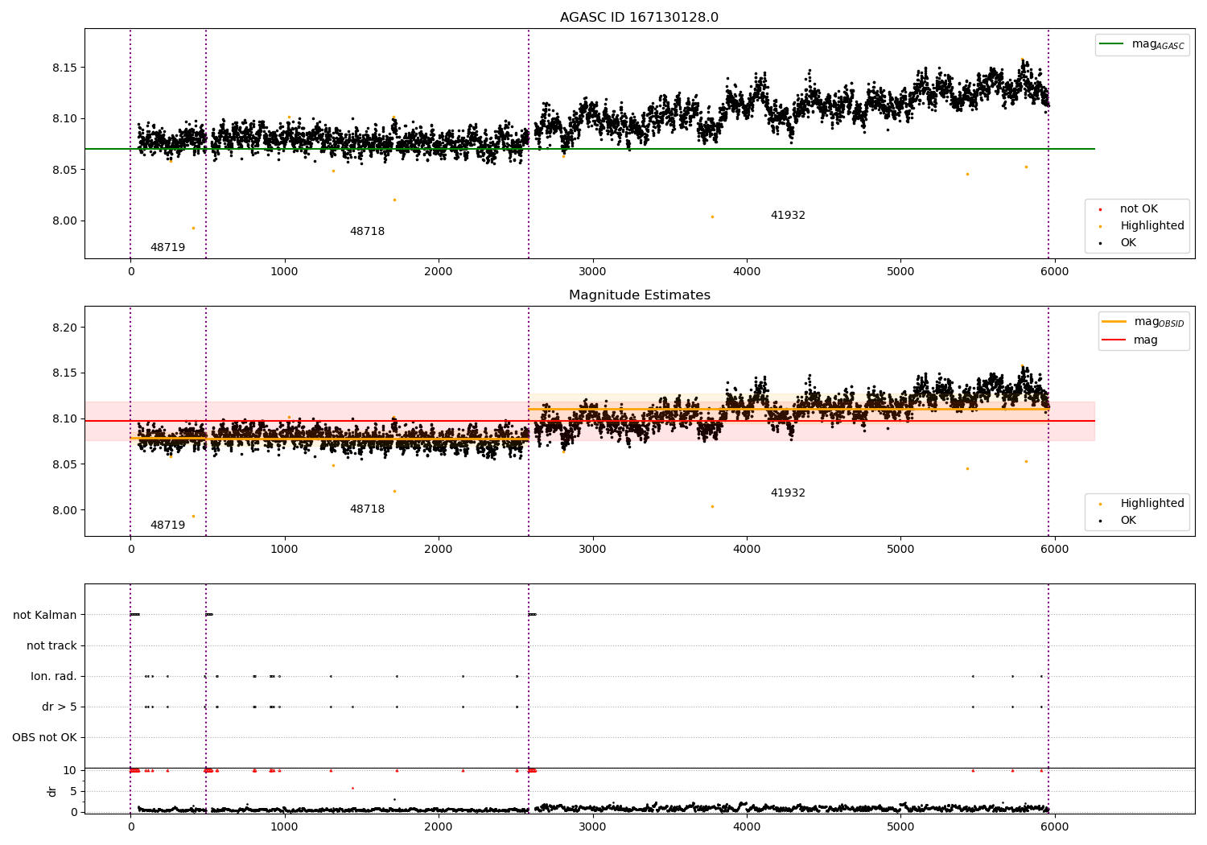The height and width of the screenshot is (845, 1207).
Task: Click the 4000 x-tick under middle plot
Action: click(x=747, y=550)
